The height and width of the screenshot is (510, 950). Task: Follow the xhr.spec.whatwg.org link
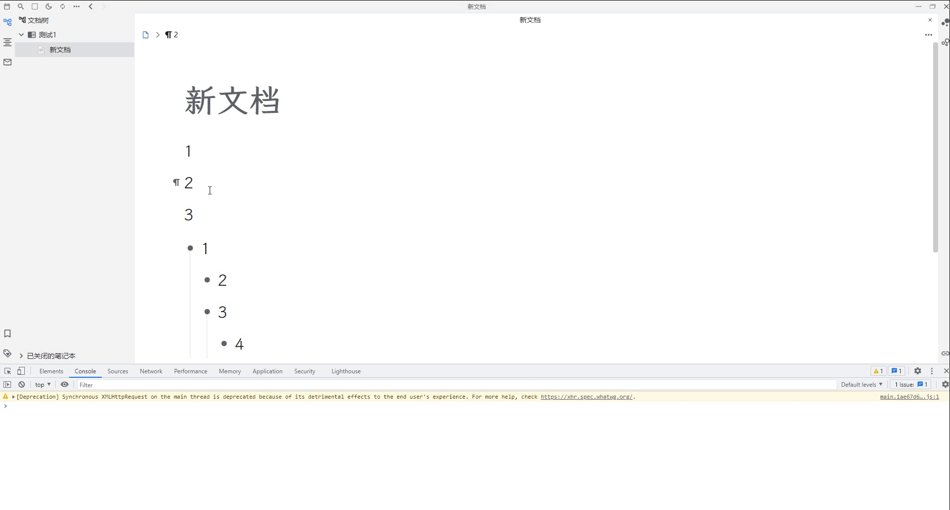586,397
